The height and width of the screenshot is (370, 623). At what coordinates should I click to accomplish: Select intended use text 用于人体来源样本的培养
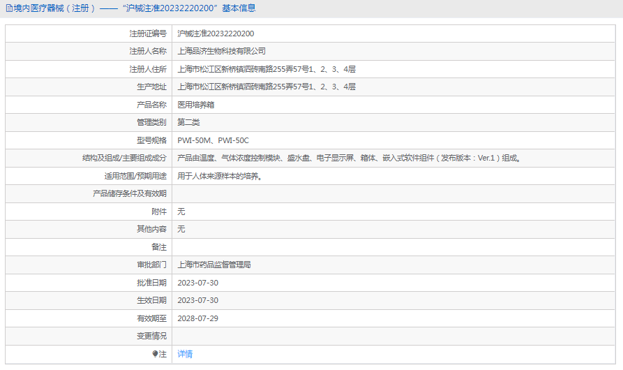coord(220,176)
